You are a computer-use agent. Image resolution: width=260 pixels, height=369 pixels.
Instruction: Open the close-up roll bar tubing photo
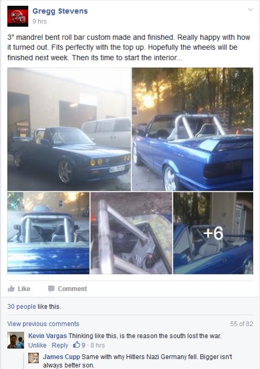(131, 233)
